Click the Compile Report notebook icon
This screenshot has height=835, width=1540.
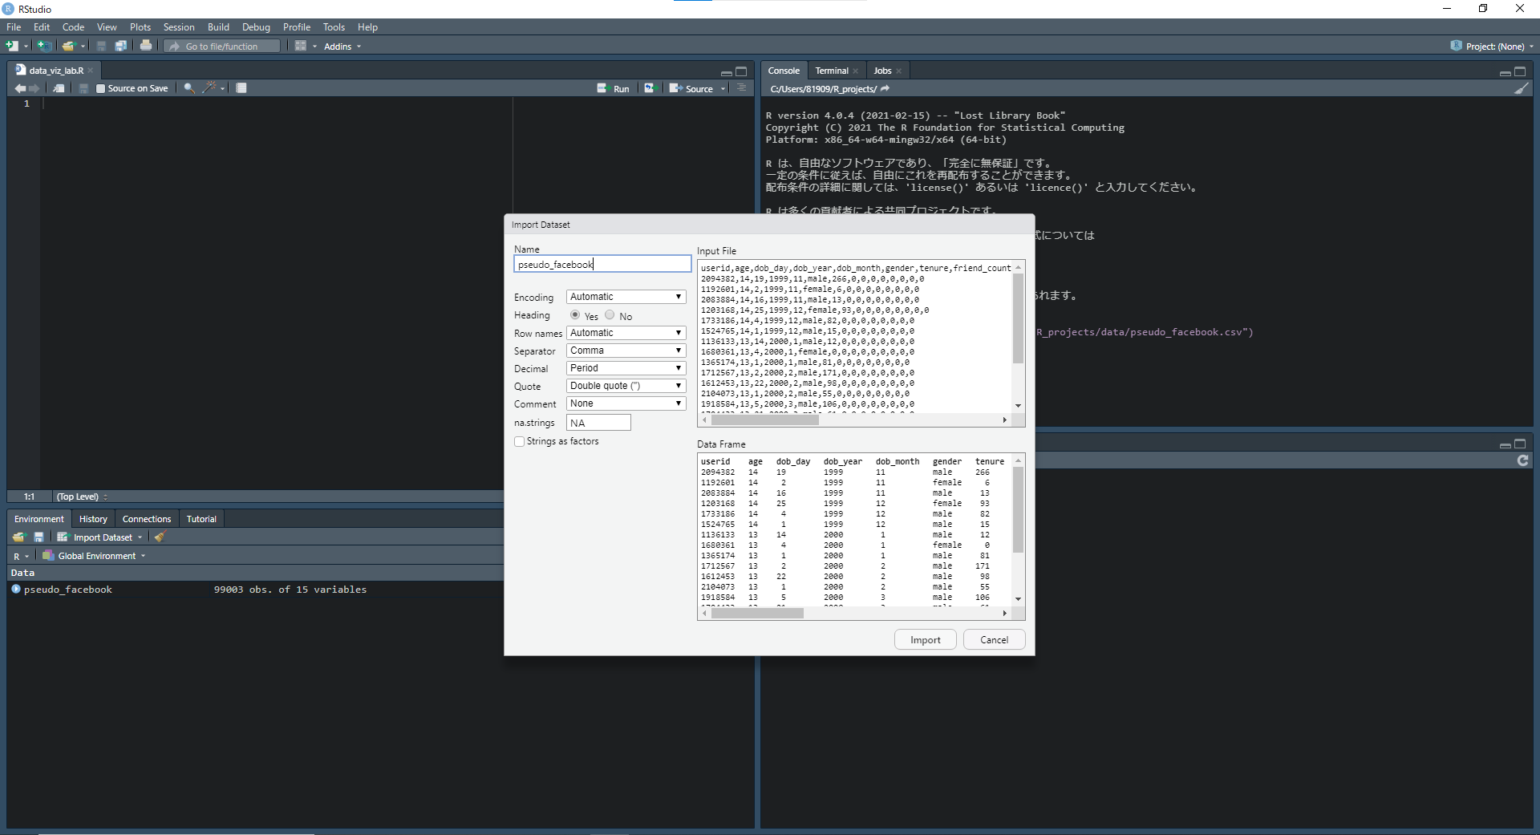[x=241, y=88]
